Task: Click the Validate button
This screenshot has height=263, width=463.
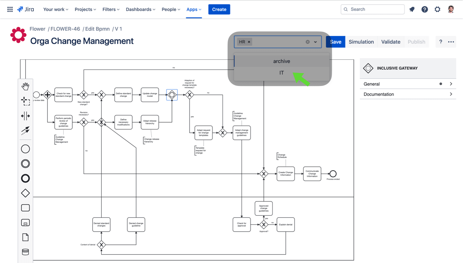Action: (x=391, y=42)
